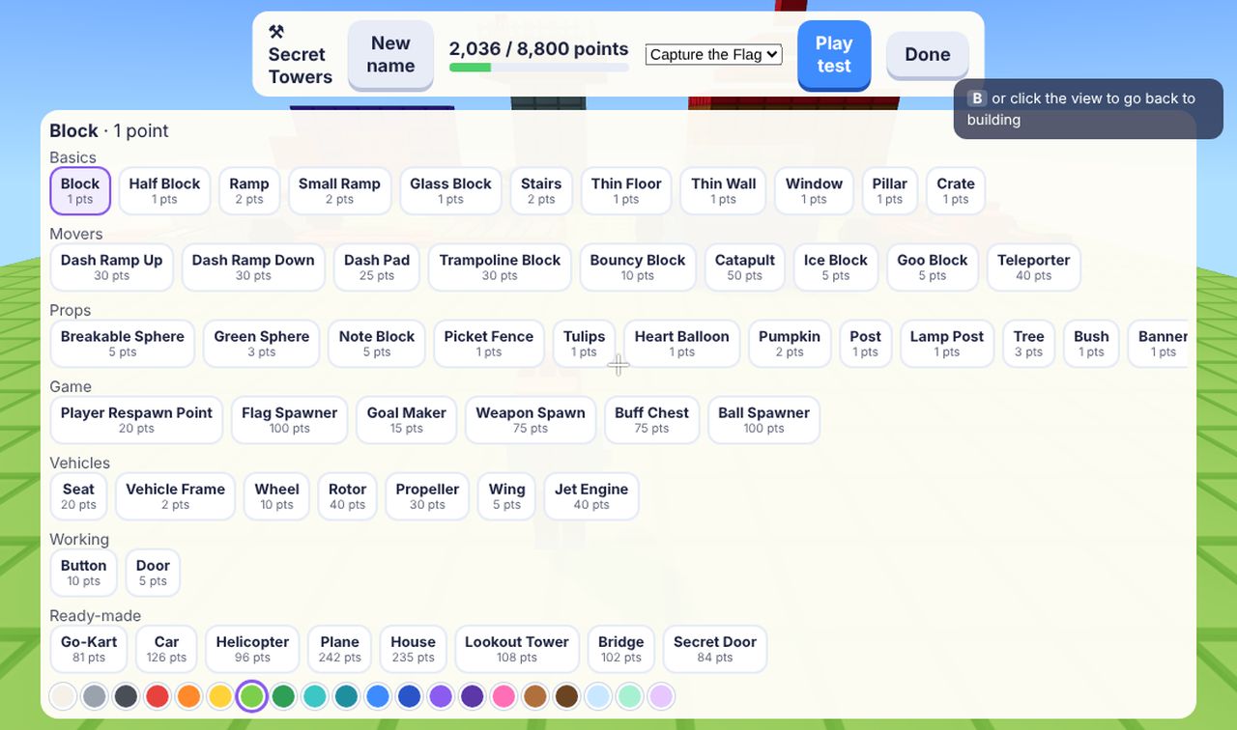Choose the yellow color swatch
The height and width of the screenshot is (730, 1237).
coord(220,696)
